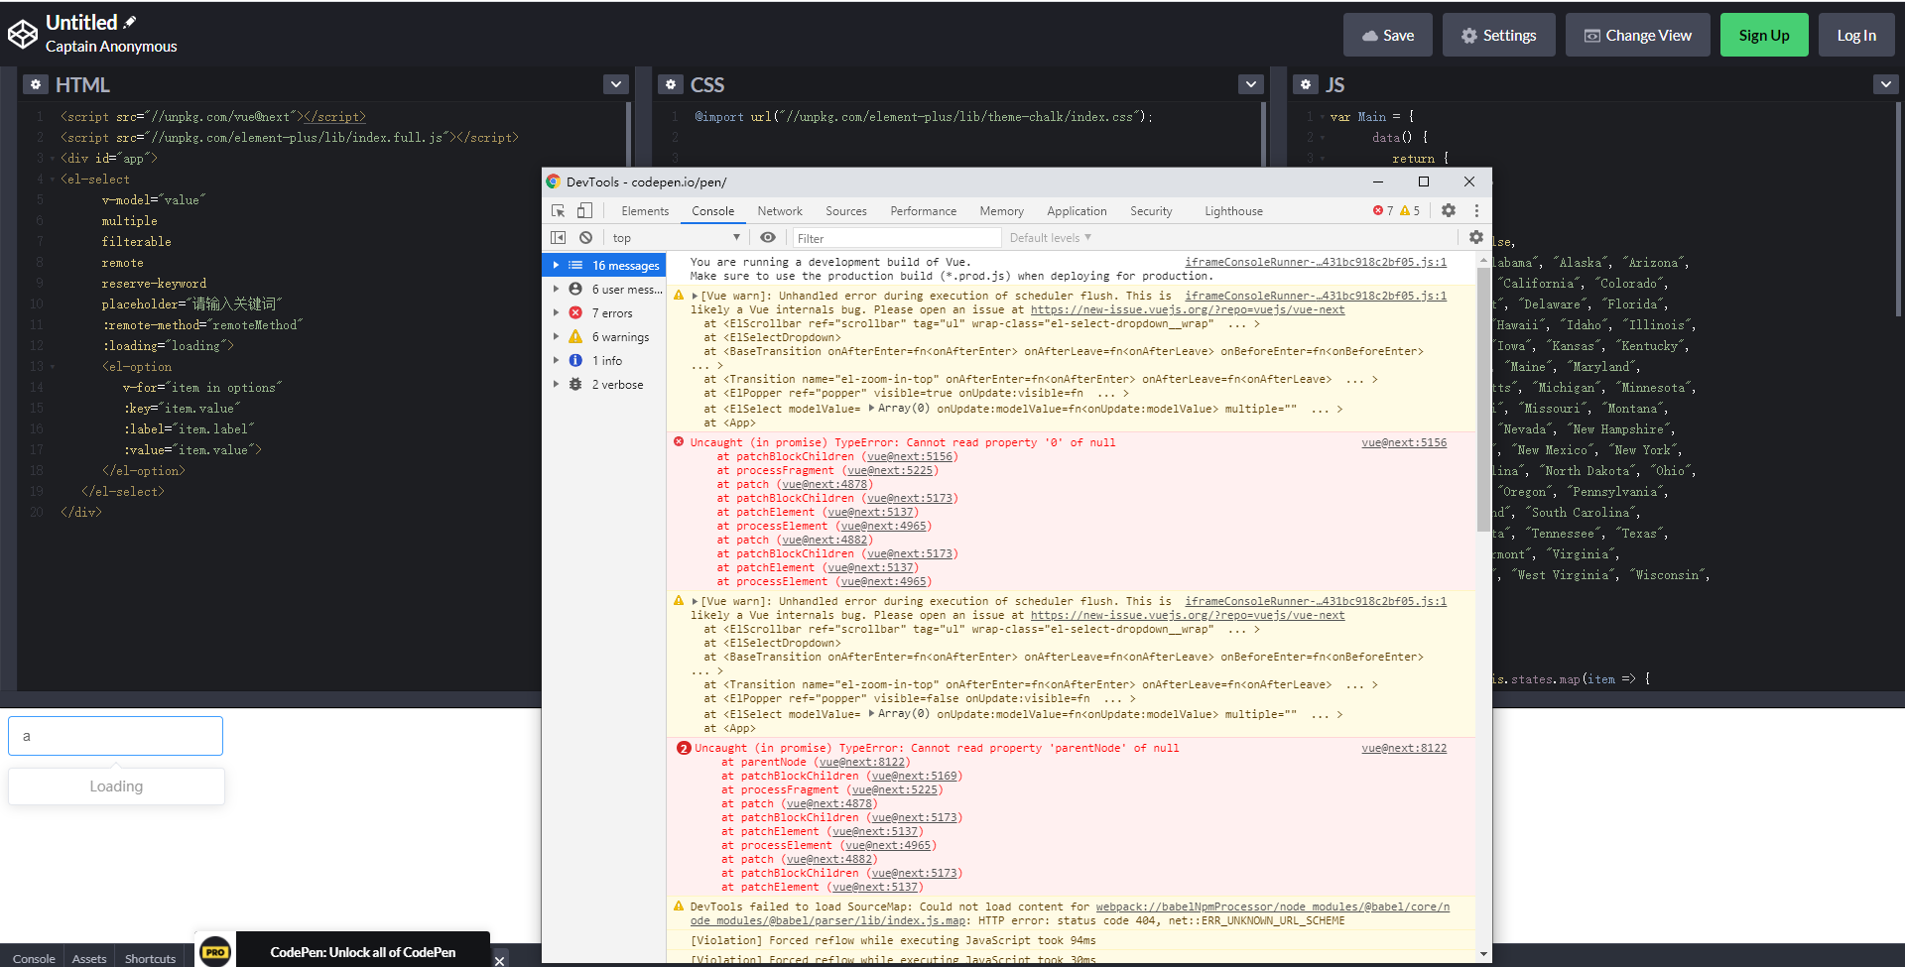This screenshot has width=1905, height=967.
Task: Open console settings gear in filter bar
Action: click(1476, 237)
